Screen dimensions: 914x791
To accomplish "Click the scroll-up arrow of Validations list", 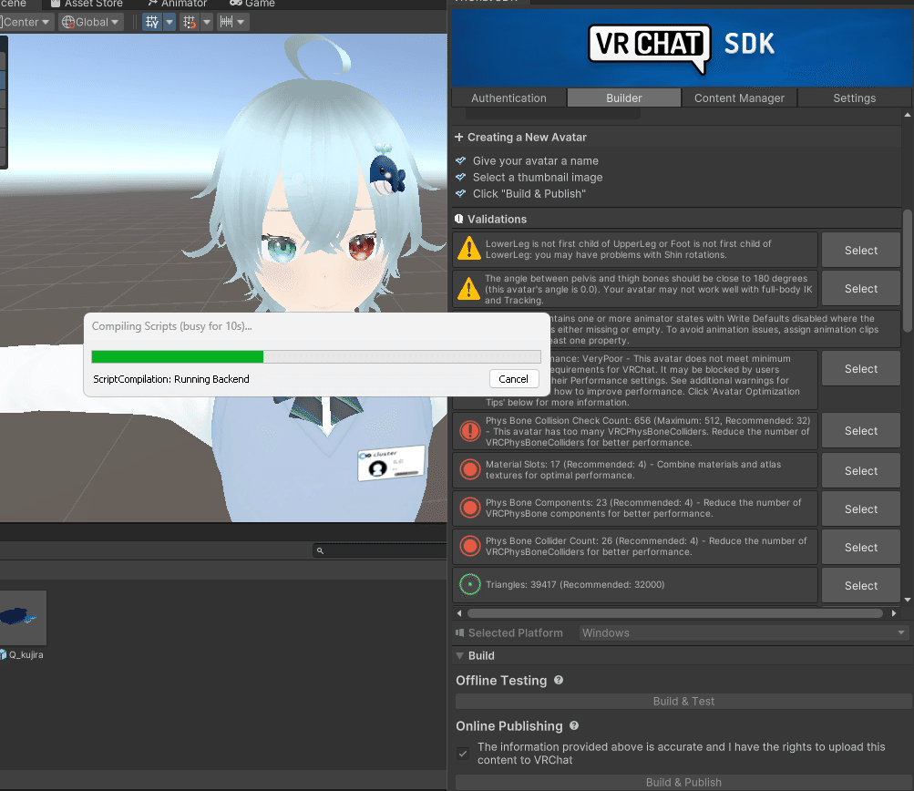I will coord(908,116).
